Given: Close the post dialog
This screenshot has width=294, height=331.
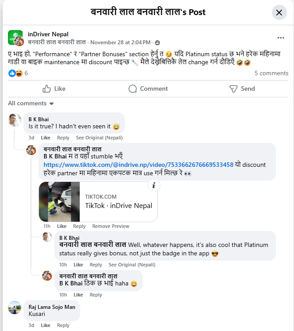Looking at the screenshot, I should point(279,12).
